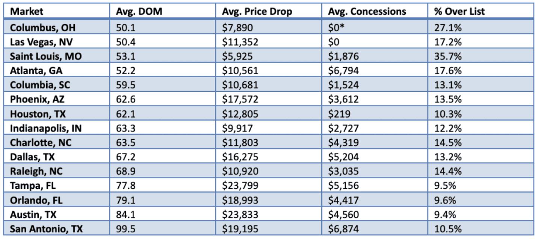Click Orlando, FL DOM value 79.1

tap(125, 200)
